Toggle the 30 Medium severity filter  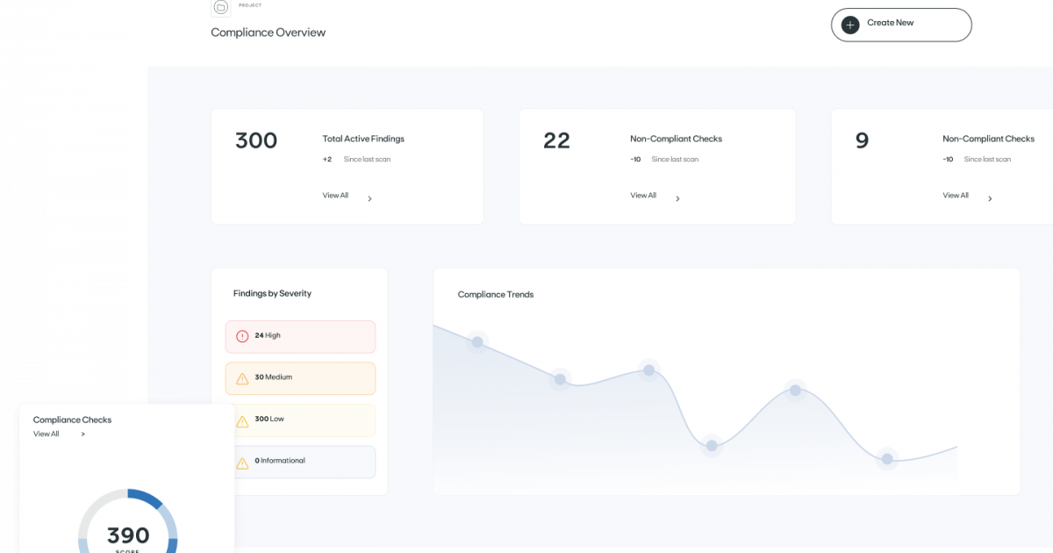click(x=300, y=377)
